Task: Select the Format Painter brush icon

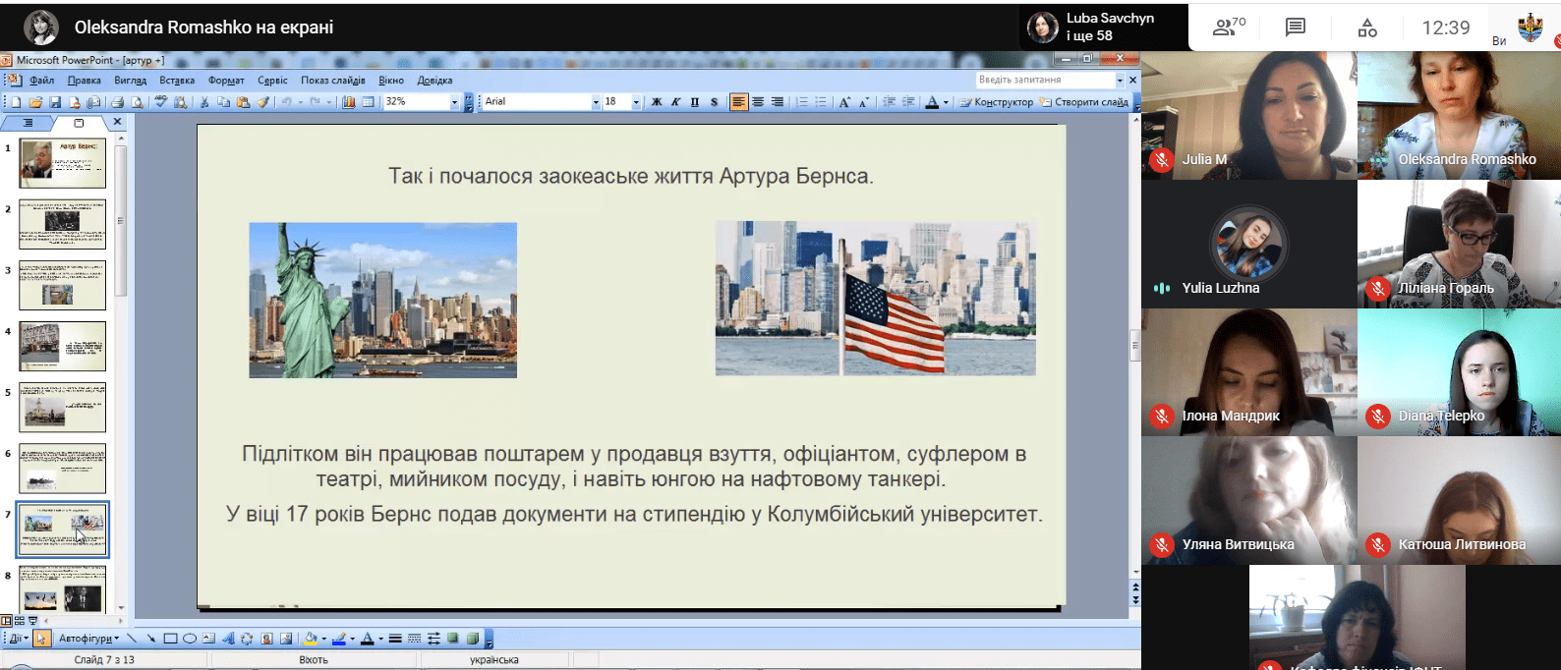Action: tap(263, 102)
